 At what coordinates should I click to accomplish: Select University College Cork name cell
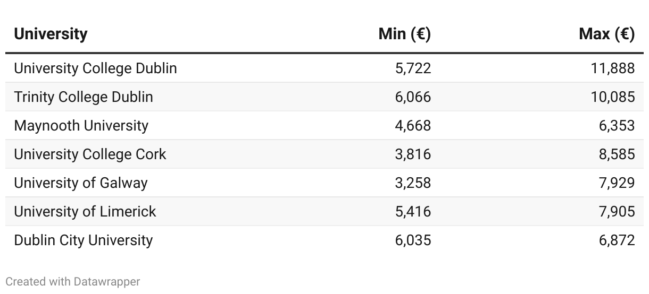coord(90,154)
